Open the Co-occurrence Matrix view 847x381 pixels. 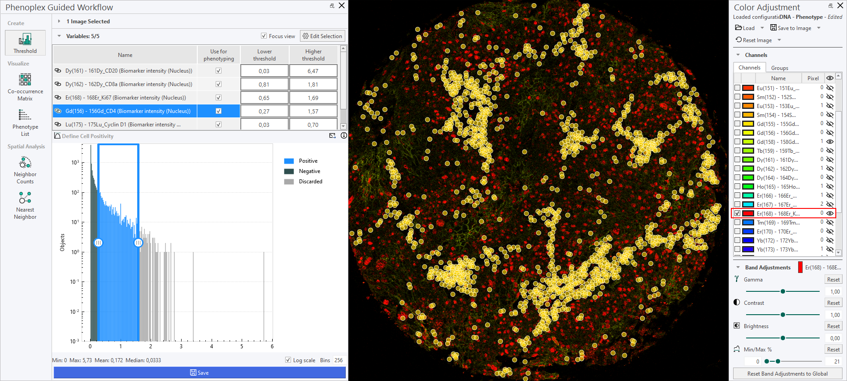tap(25, 87)
